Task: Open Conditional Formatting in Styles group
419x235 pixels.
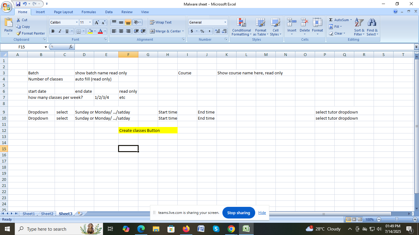Action: (x=241, y=27)
